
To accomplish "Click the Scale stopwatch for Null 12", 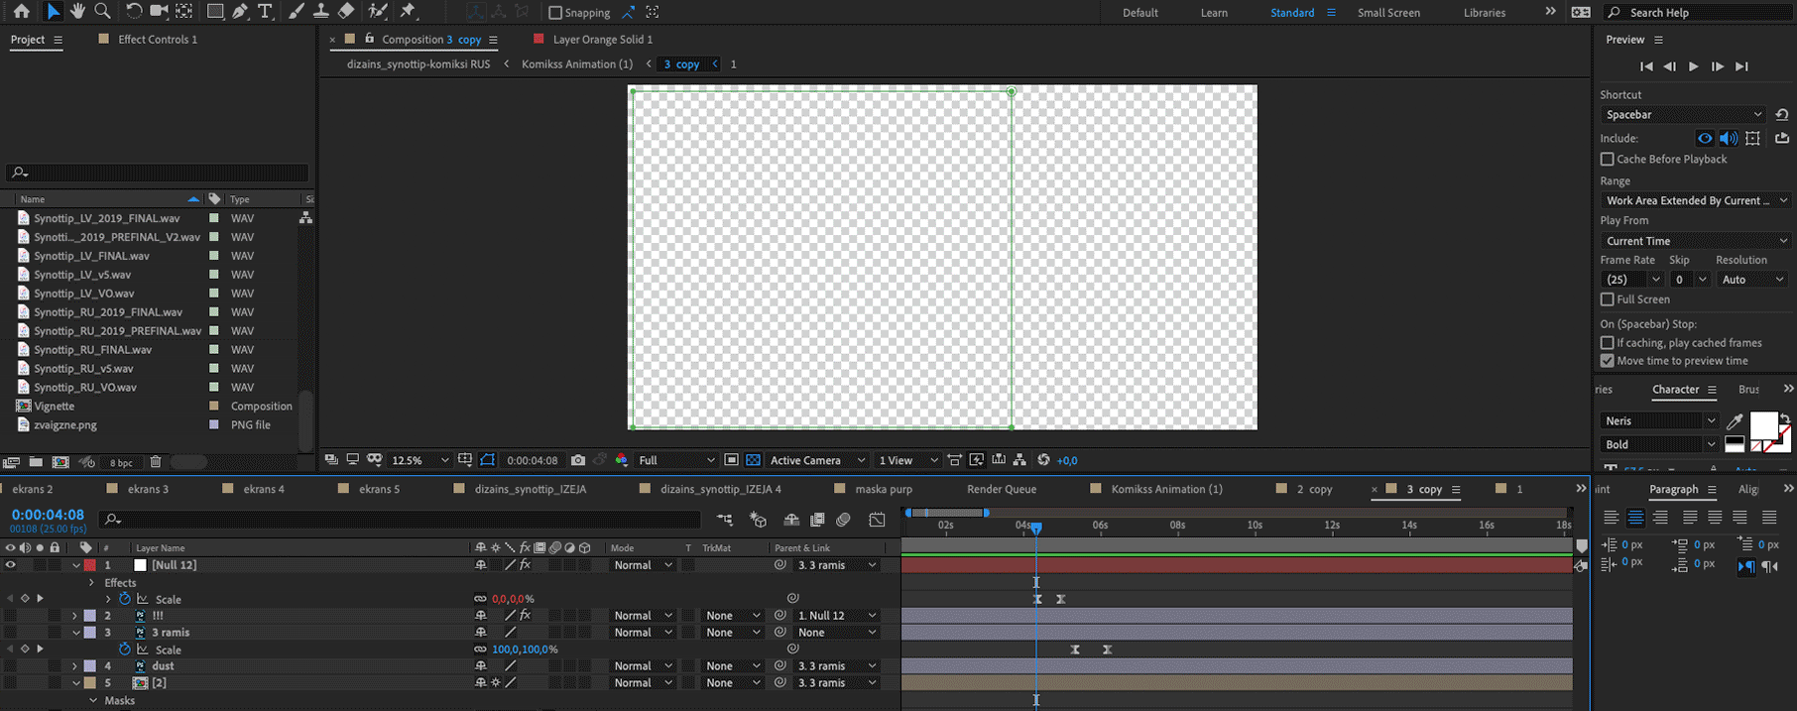I will click(x=125, y=599).
